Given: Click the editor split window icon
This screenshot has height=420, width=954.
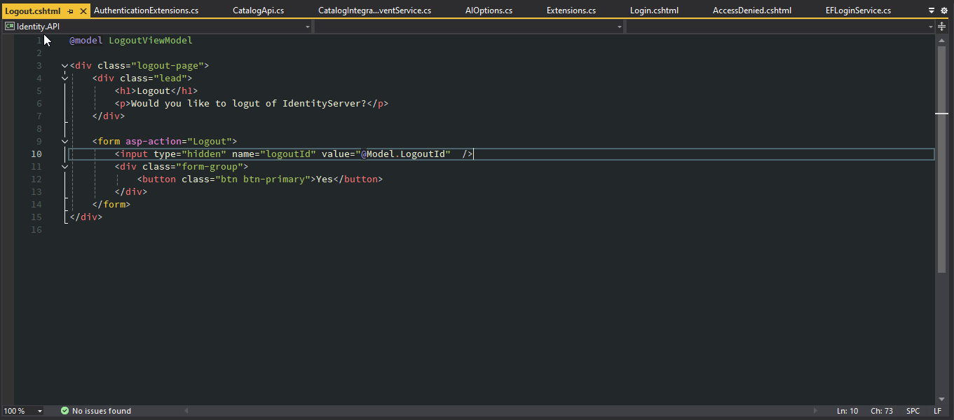Looking at the screenshot, I should click(941, 27).
